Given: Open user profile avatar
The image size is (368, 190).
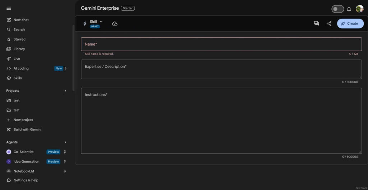Looking at the screenshot, I should click(359, 9).
